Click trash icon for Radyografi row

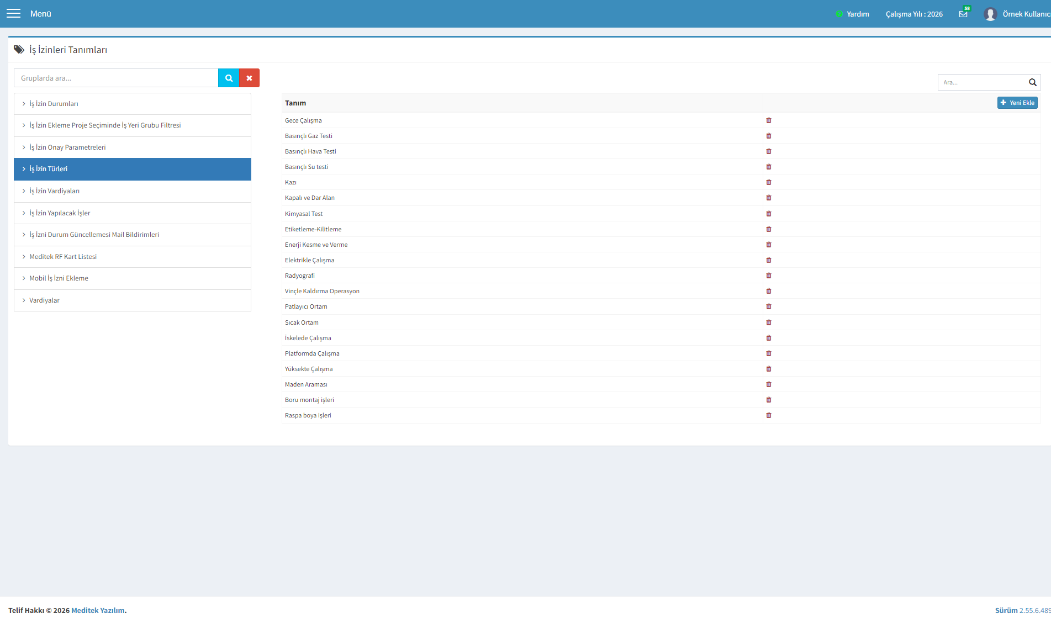coord(769,276)
